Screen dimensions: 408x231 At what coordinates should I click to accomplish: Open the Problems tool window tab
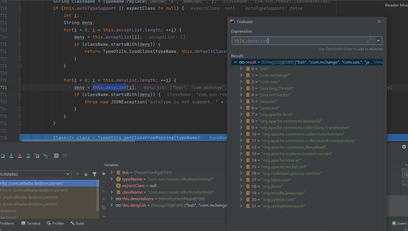coord(7,223)
